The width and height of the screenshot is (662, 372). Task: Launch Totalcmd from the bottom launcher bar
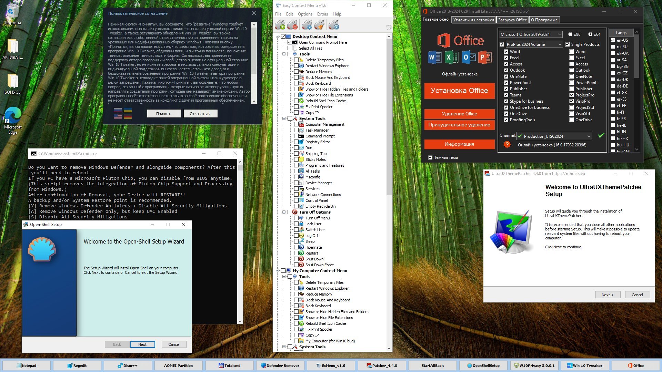[229, 365]
